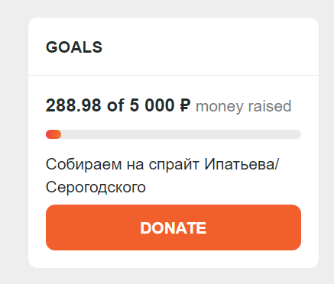Click empty header area right of GOALS

click(x=209, y=47)
